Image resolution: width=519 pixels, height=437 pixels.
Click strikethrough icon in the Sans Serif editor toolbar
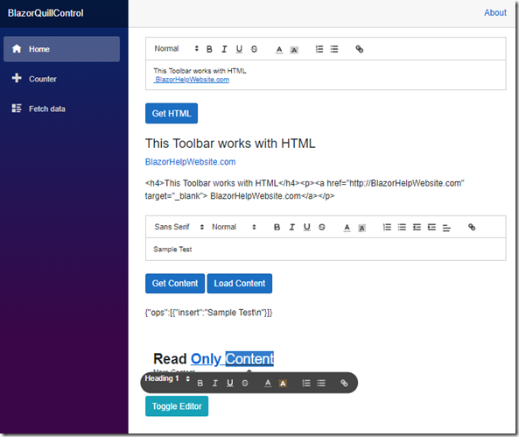pyautogui.click(x=322, y=227)
